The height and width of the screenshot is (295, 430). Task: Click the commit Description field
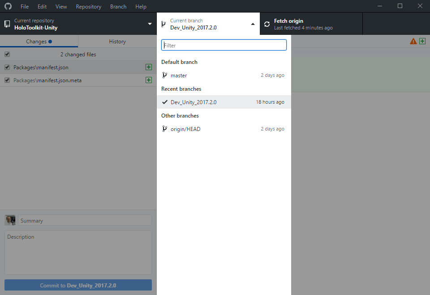(x=78, y=252)
